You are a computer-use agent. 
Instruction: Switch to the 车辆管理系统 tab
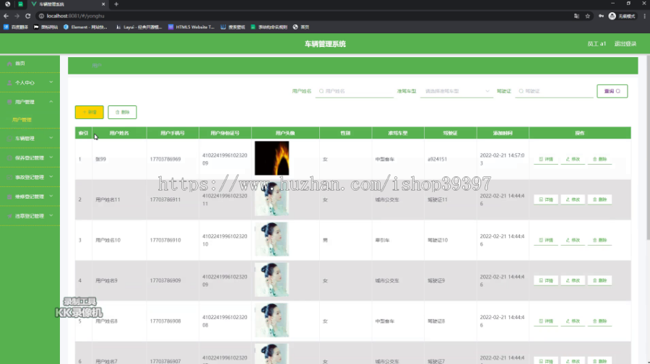(66, 4)
